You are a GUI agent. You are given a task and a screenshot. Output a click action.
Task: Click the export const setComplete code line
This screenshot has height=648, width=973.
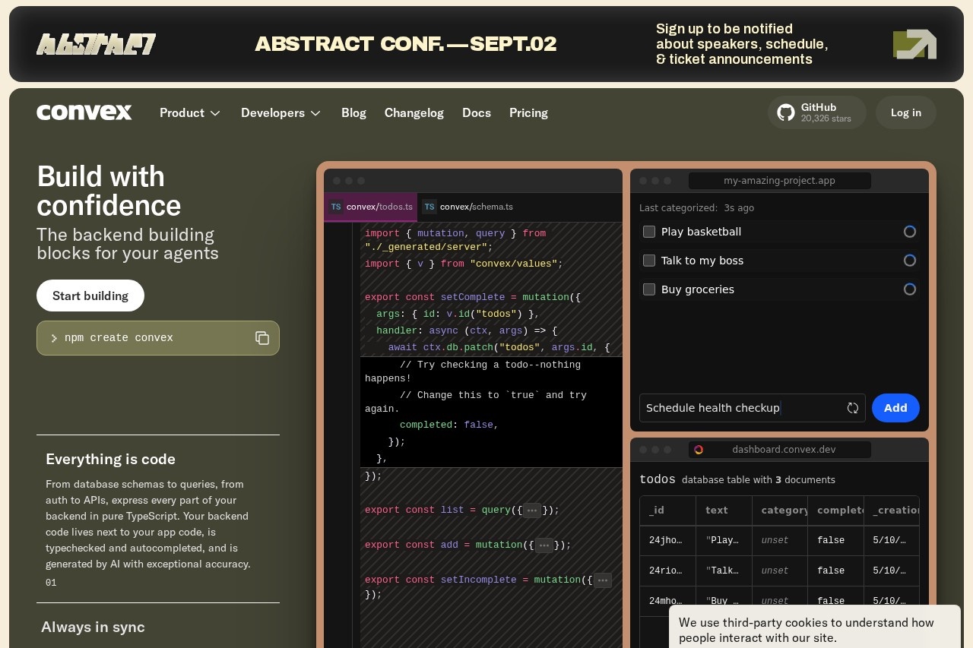click(x=473, y=298)
